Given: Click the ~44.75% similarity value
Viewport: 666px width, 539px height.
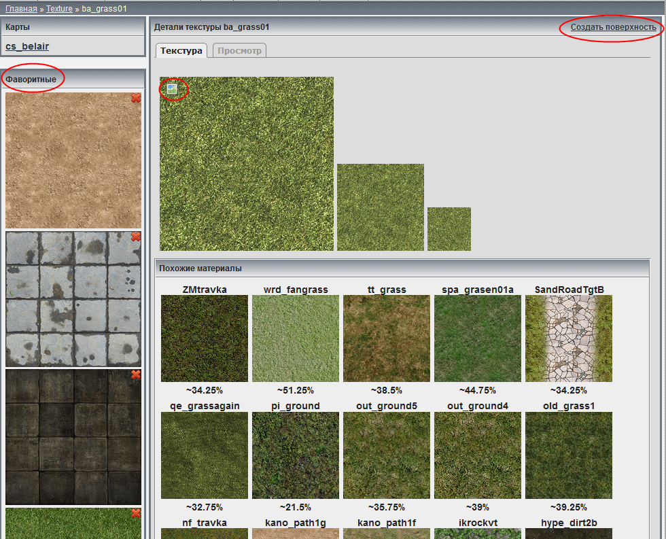Looking at the screenshot, I should coord(478,390).
